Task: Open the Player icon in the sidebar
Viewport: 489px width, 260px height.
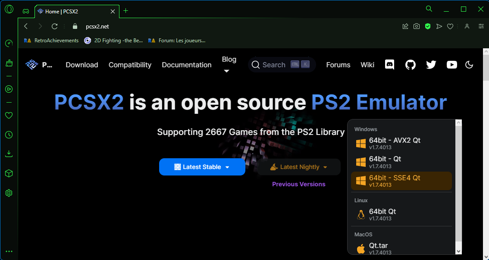Action: [x=9, y=89]
